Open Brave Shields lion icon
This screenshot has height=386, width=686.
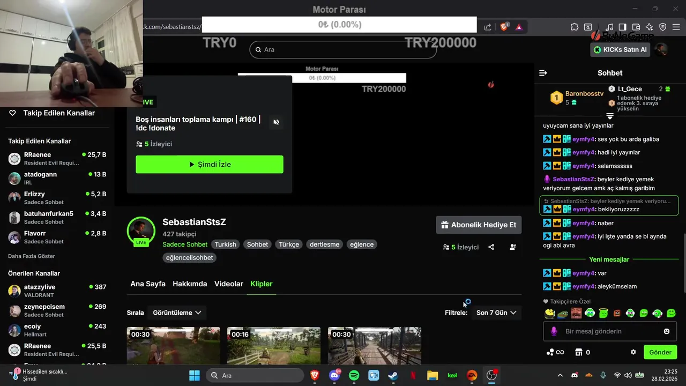pos(504,27)
